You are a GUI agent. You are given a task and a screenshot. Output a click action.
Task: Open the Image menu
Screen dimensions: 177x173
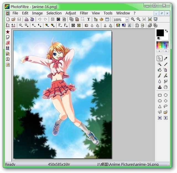tap(37, 13)
